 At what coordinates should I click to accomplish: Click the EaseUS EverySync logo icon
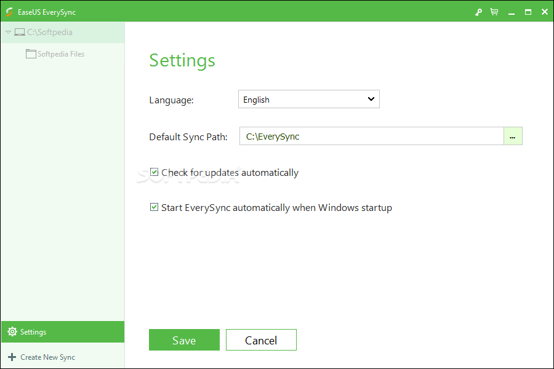click(9, 12)
